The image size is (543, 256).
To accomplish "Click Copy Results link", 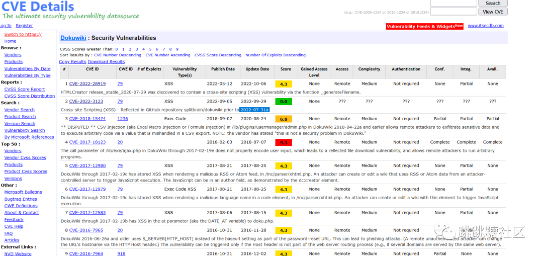I will (73, 62).
